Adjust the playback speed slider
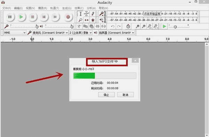The width and height of the screenshot is (209, 137). click(x=179, y=26)
